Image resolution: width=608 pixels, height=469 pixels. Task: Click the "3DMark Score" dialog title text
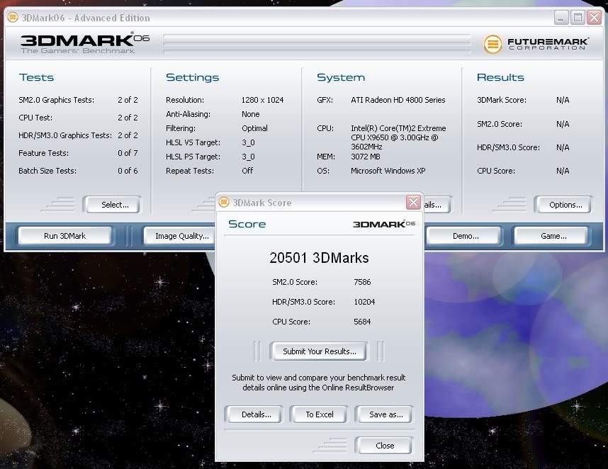(x=262, y=203)
